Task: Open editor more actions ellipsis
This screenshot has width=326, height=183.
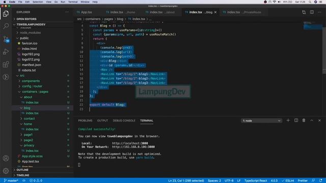Action: (x=319, y=12)
